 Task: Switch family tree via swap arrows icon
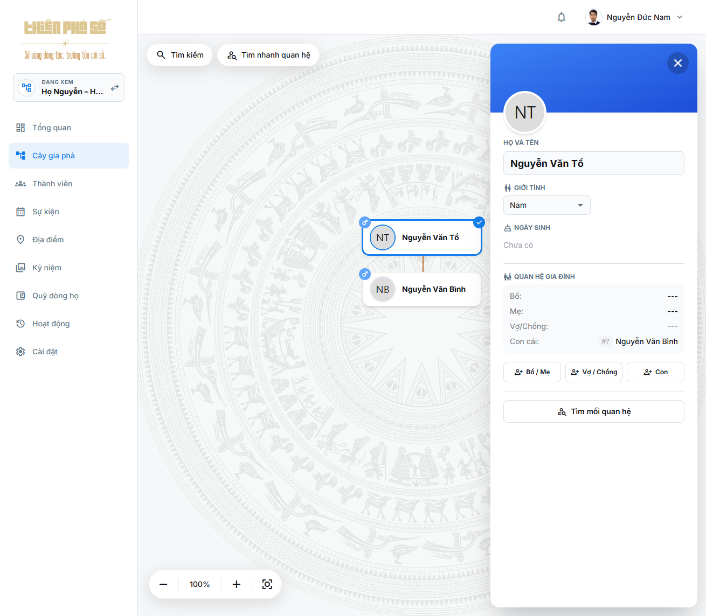pyautogui.click(x=115, y=87)
